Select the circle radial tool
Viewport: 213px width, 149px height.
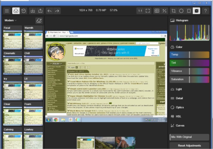click(181, 11)
